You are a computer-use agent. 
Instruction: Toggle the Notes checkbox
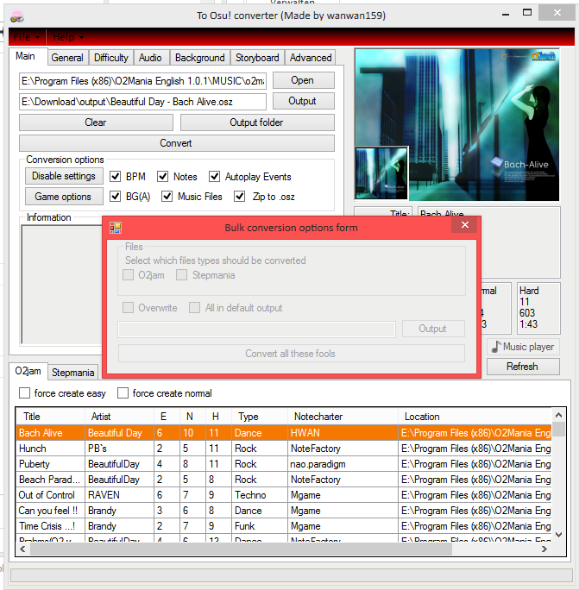click(162, 177)
